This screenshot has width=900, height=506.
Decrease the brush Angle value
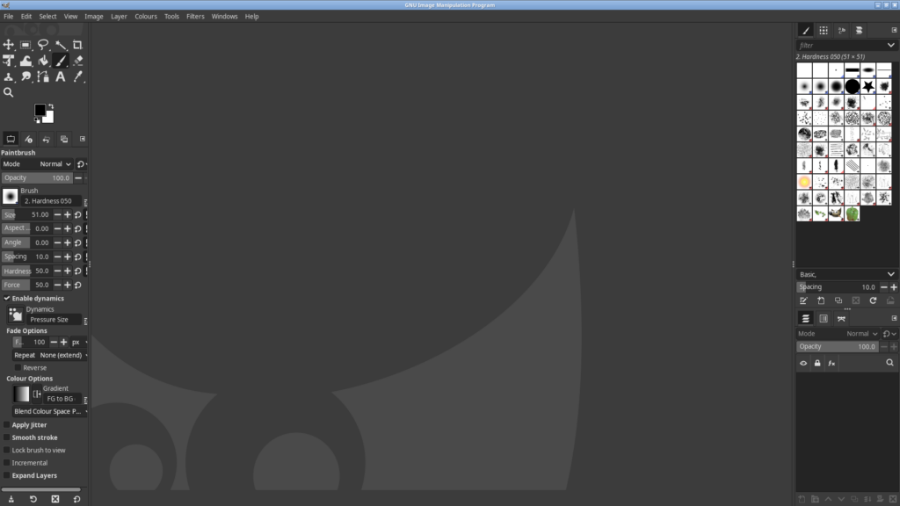click(57, 242)
